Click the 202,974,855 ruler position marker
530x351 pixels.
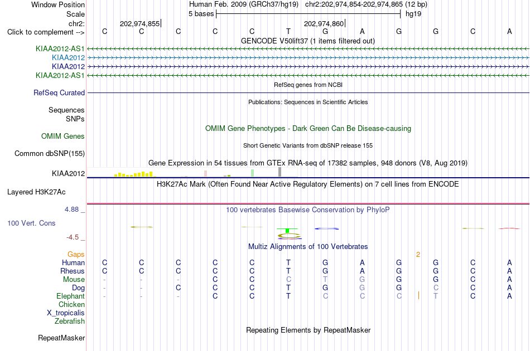pyautogui.click(x=139, y=23)
